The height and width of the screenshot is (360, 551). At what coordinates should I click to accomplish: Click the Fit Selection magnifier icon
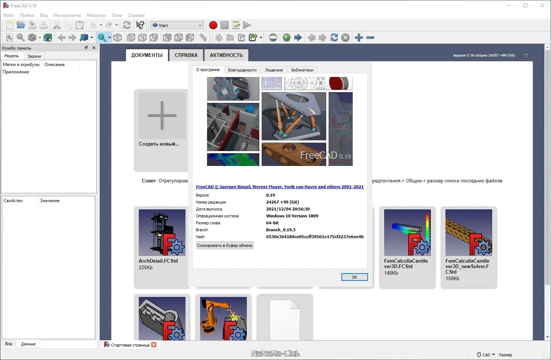21,38
